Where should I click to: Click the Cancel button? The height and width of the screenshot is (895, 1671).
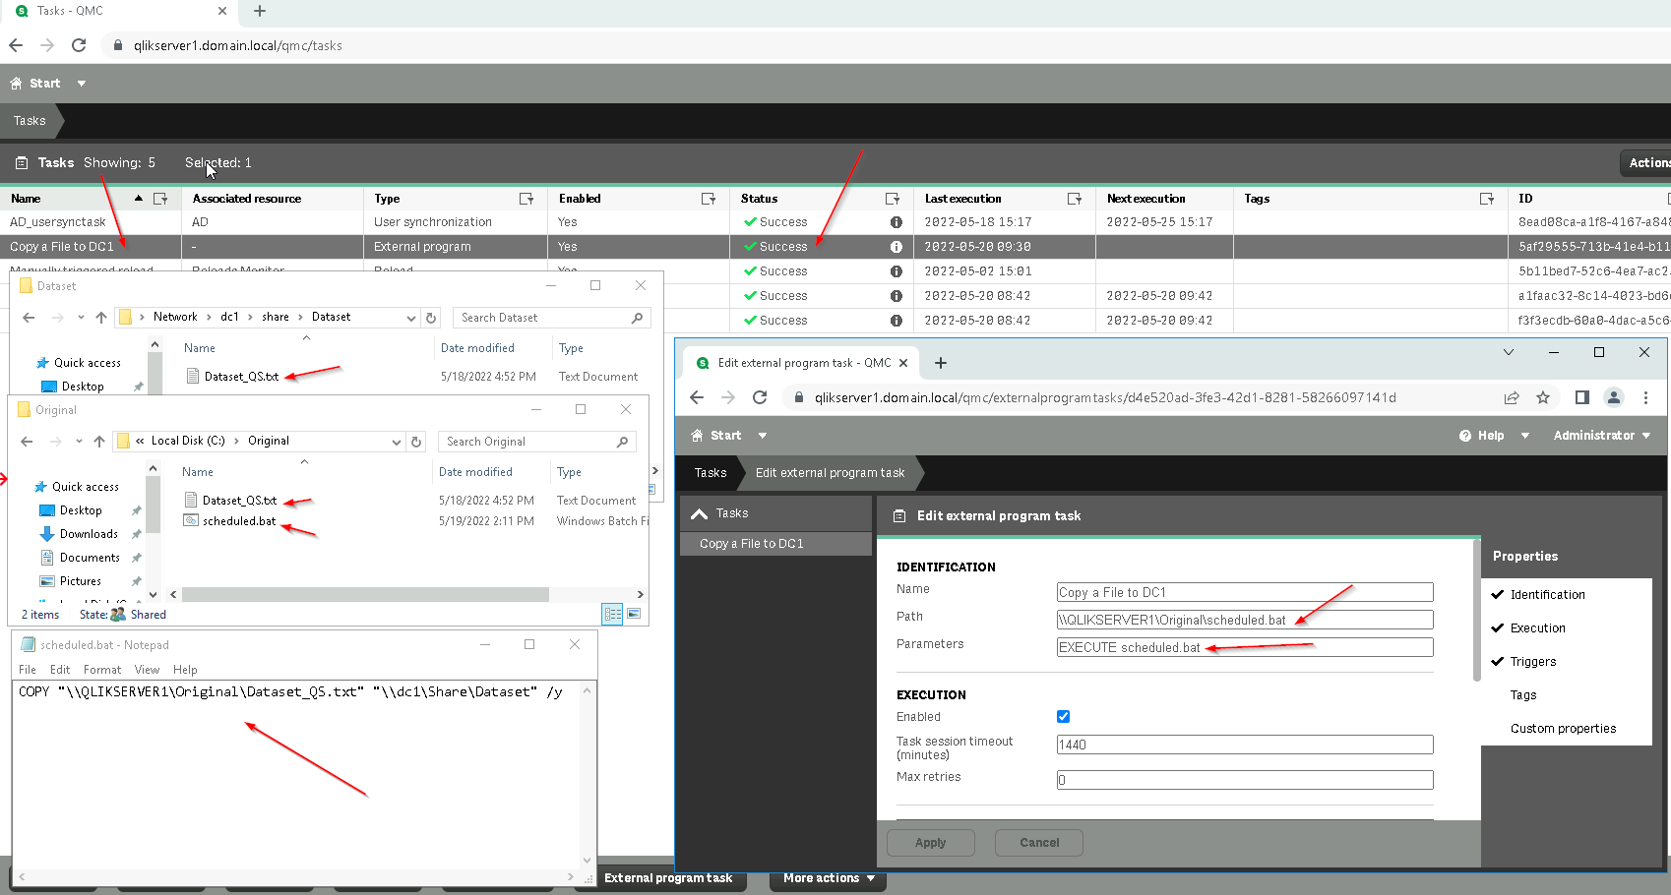[x=1039, y=843]
